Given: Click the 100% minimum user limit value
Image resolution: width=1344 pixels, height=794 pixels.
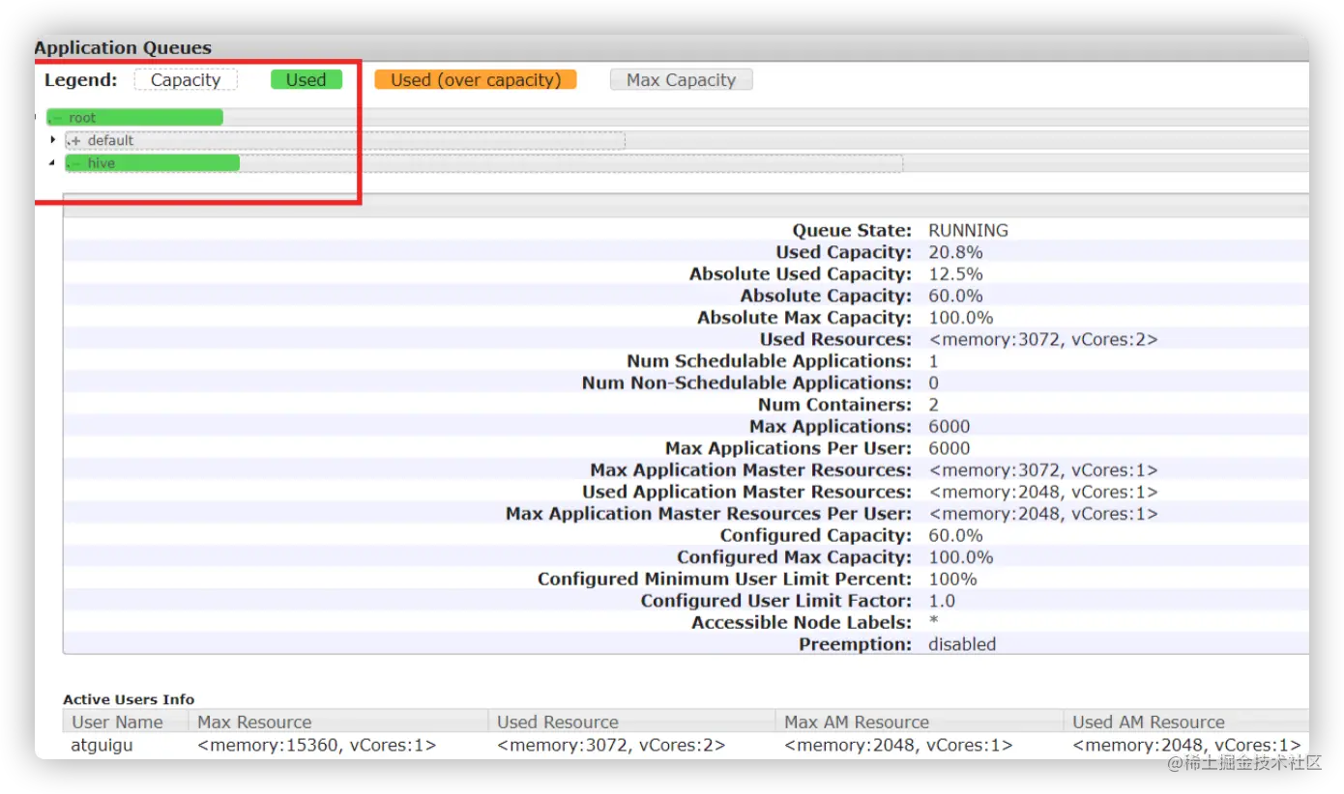Looking at the screenshot, I should 952,580.
